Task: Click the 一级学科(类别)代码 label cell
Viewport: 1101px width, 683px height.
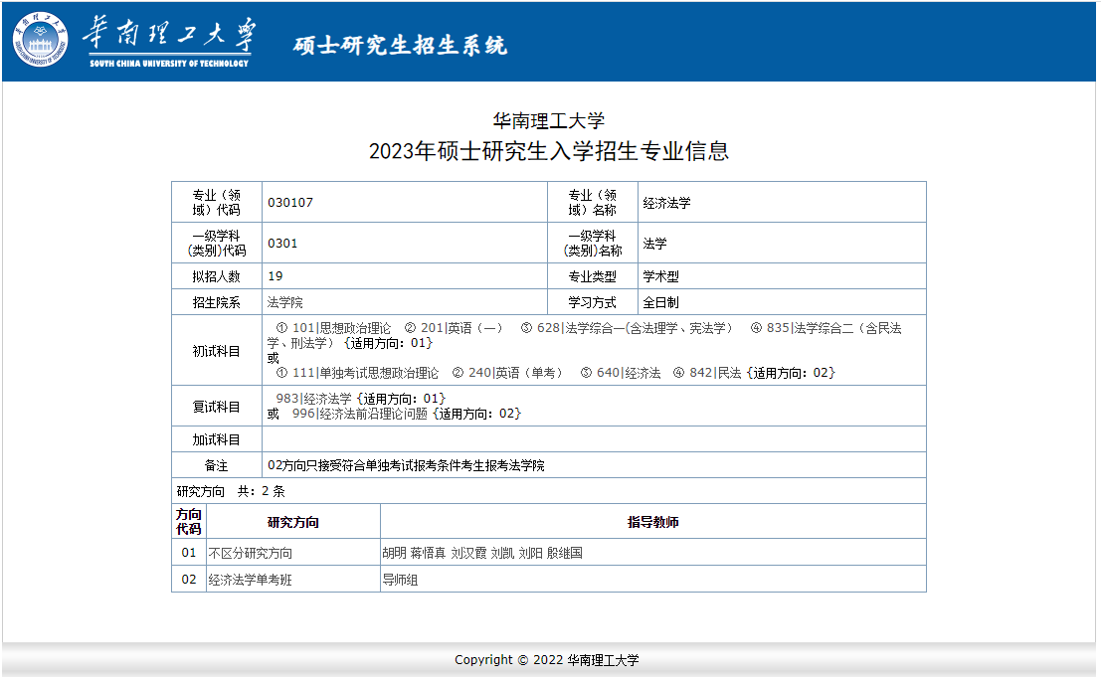Action: tap(217, 244)
